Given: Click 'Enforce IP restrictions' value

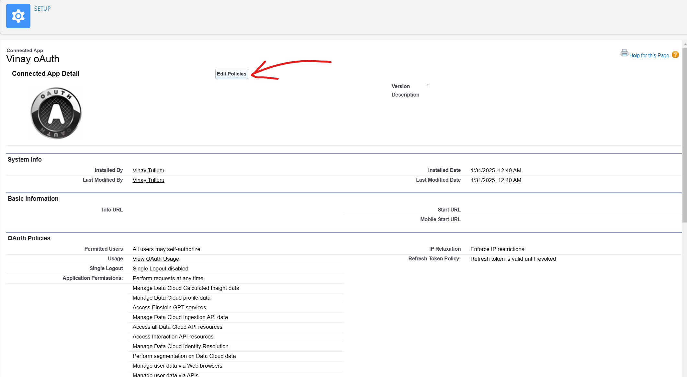Looking at the screenshot, I should pyautogui.click(x=497, y=249).
